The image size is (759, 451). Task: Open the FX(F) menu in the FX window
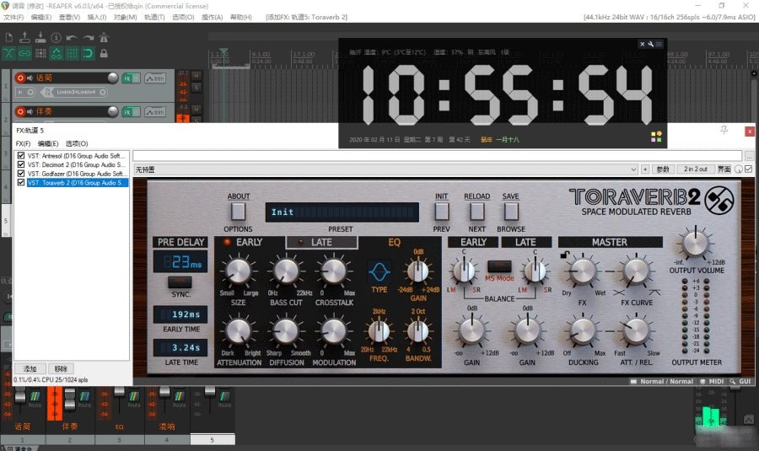[x=23, y=143]
